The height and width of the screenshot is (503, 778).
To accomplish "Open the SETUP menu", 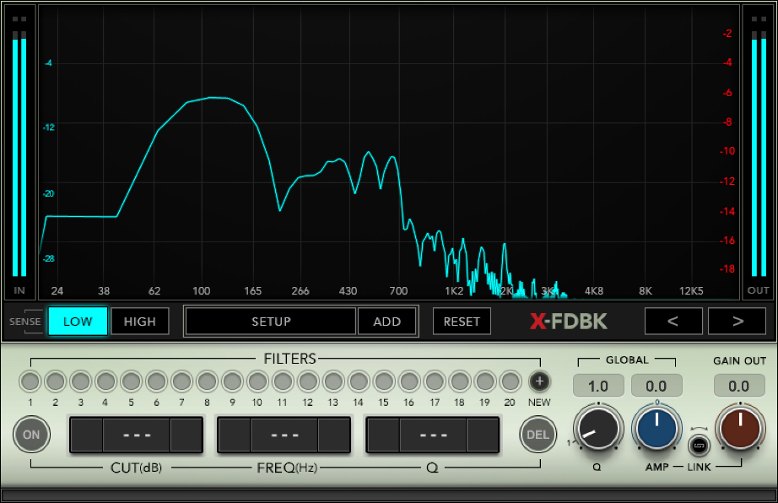I will click(271, 322).
